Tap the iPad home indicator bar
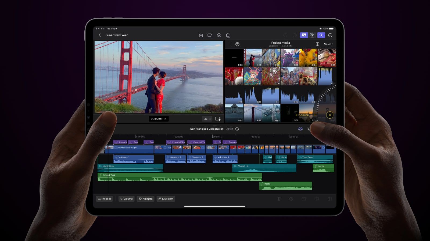Viewport: 430px width, 241px height. (215, 206)
